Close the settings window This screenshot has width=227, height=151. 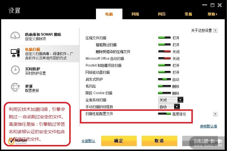click(220, 5)
